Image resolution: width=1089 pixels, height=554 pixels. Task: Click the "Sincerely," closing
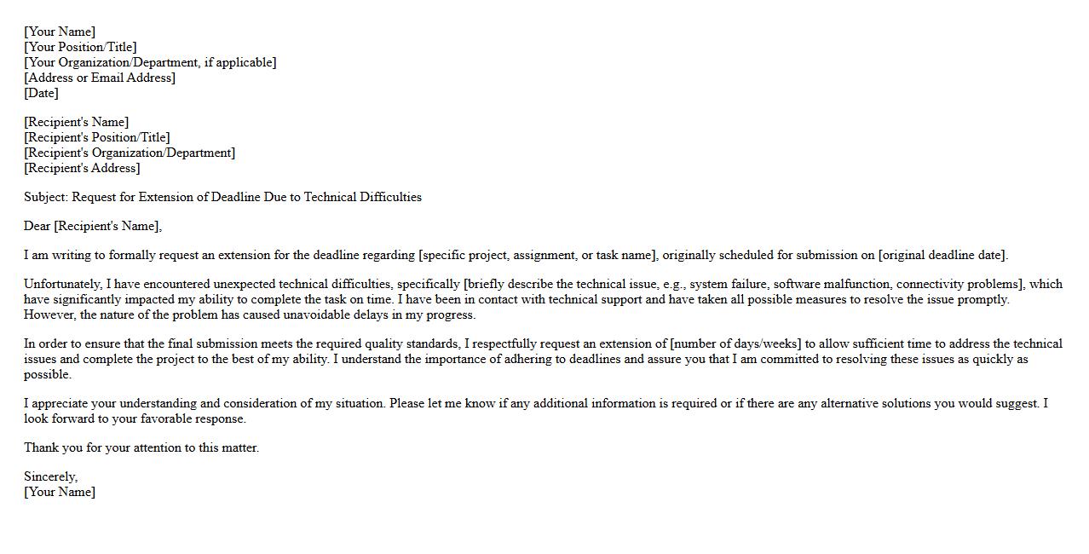tap(50, 476)
